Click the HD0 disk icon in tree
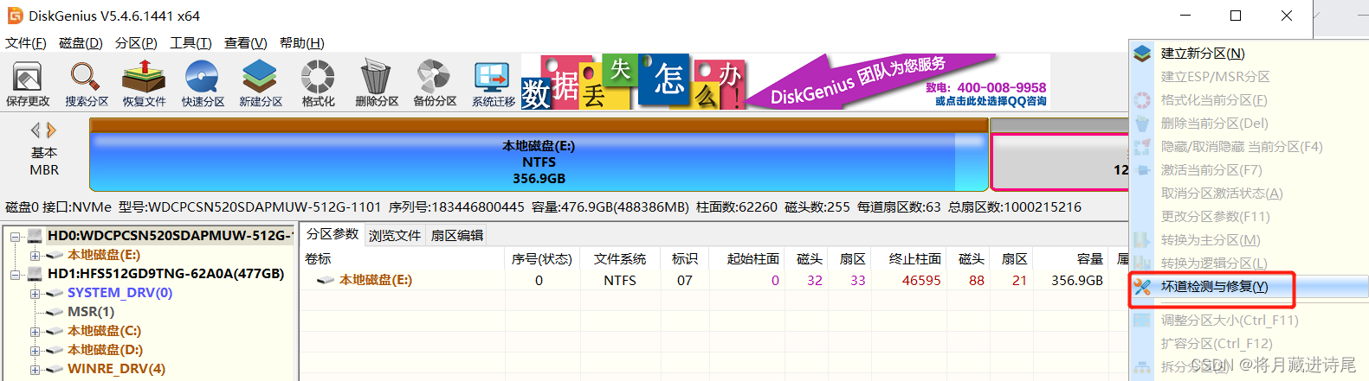Screen dimensions: 1369x381 click(x=36, y=235)
